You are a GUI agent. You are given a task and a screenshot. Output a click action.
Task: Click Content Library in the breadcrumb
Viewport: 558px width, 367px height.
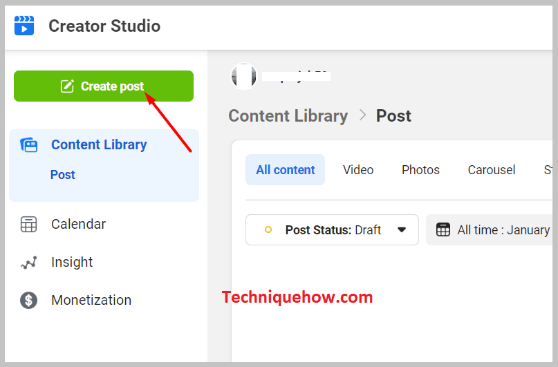[288, 116]
